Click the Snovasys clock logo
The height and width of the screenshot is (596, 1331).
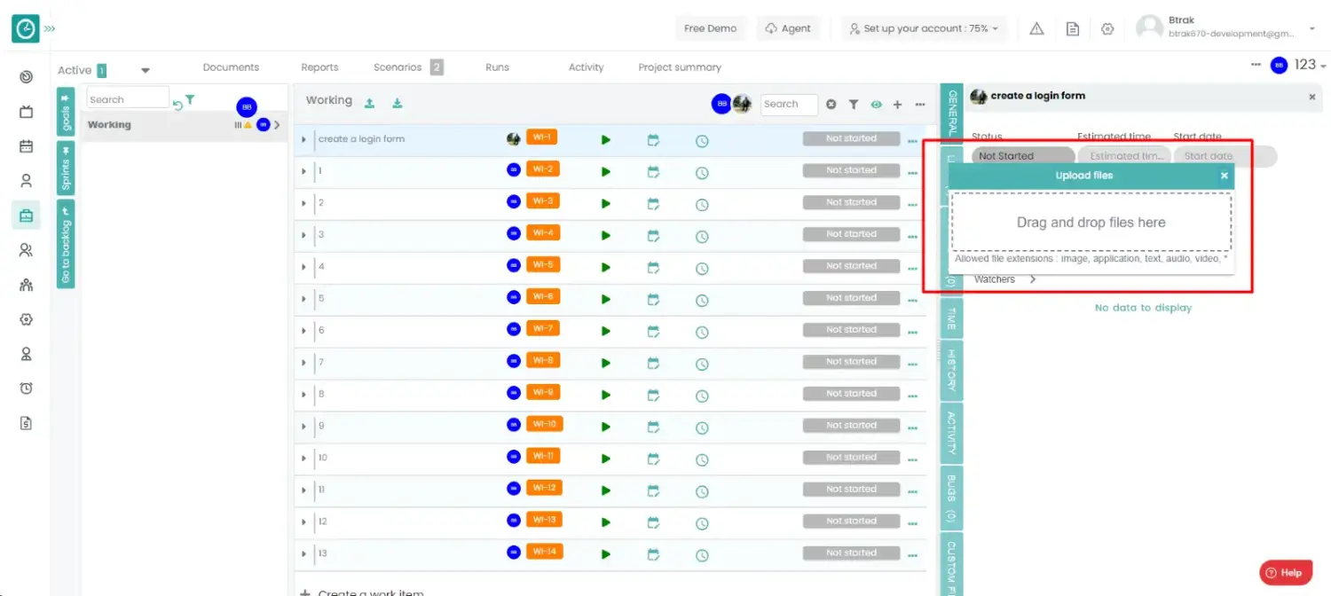26,28
